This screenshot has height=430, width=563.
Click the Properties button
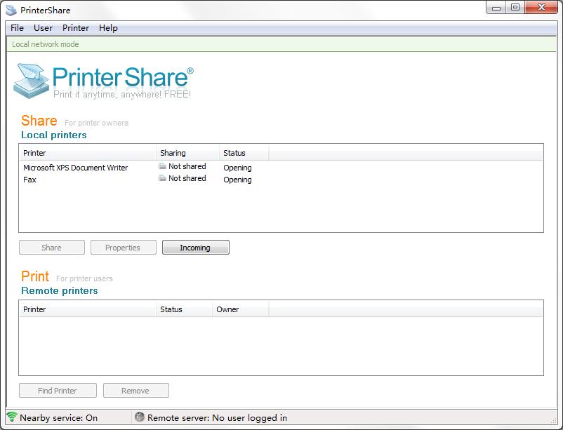click(x=122, y=247)
